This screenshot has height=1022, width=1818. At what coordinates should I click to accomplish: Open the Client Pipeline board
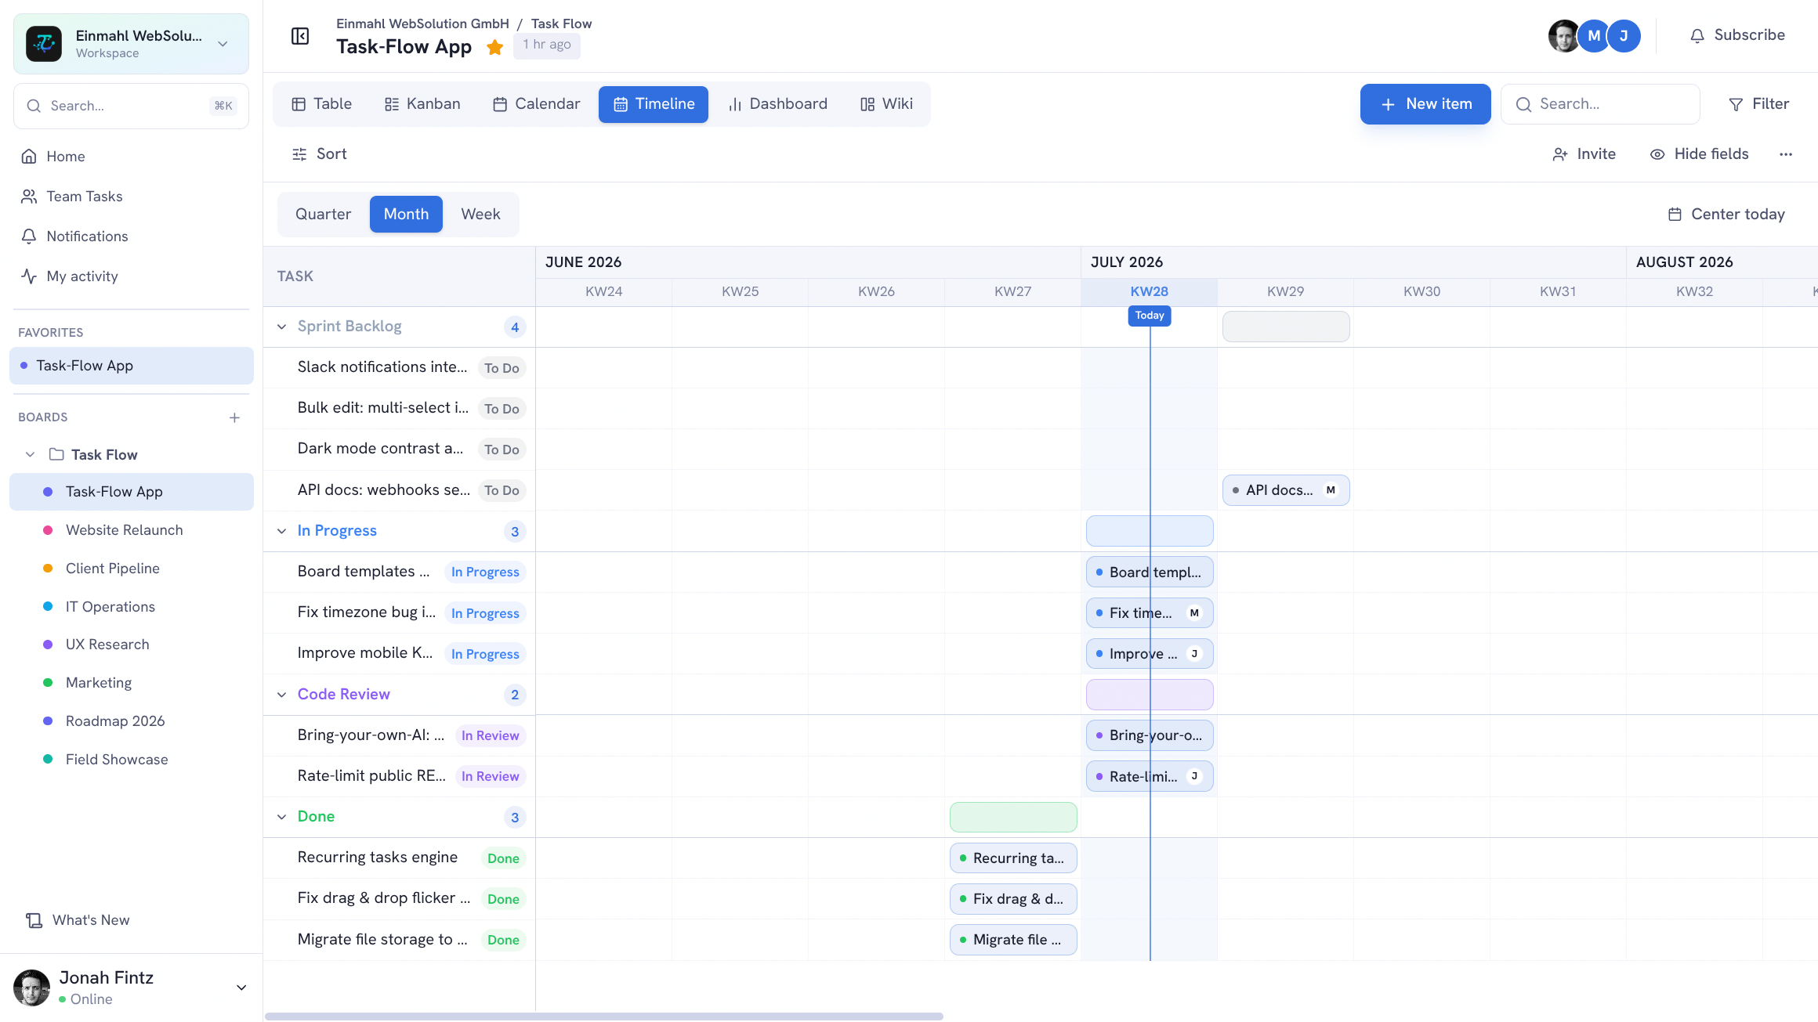point(132,569)
